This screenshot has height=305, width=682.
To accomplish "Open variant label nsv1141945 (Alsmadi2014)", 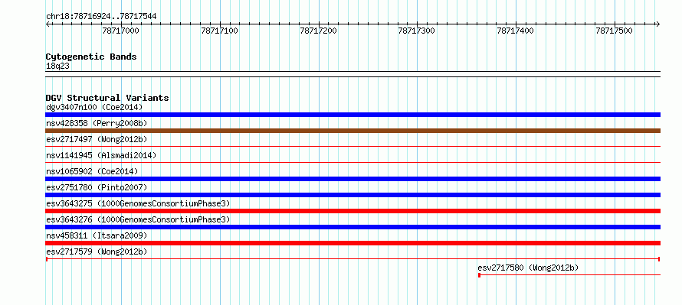I will point(101,155).
